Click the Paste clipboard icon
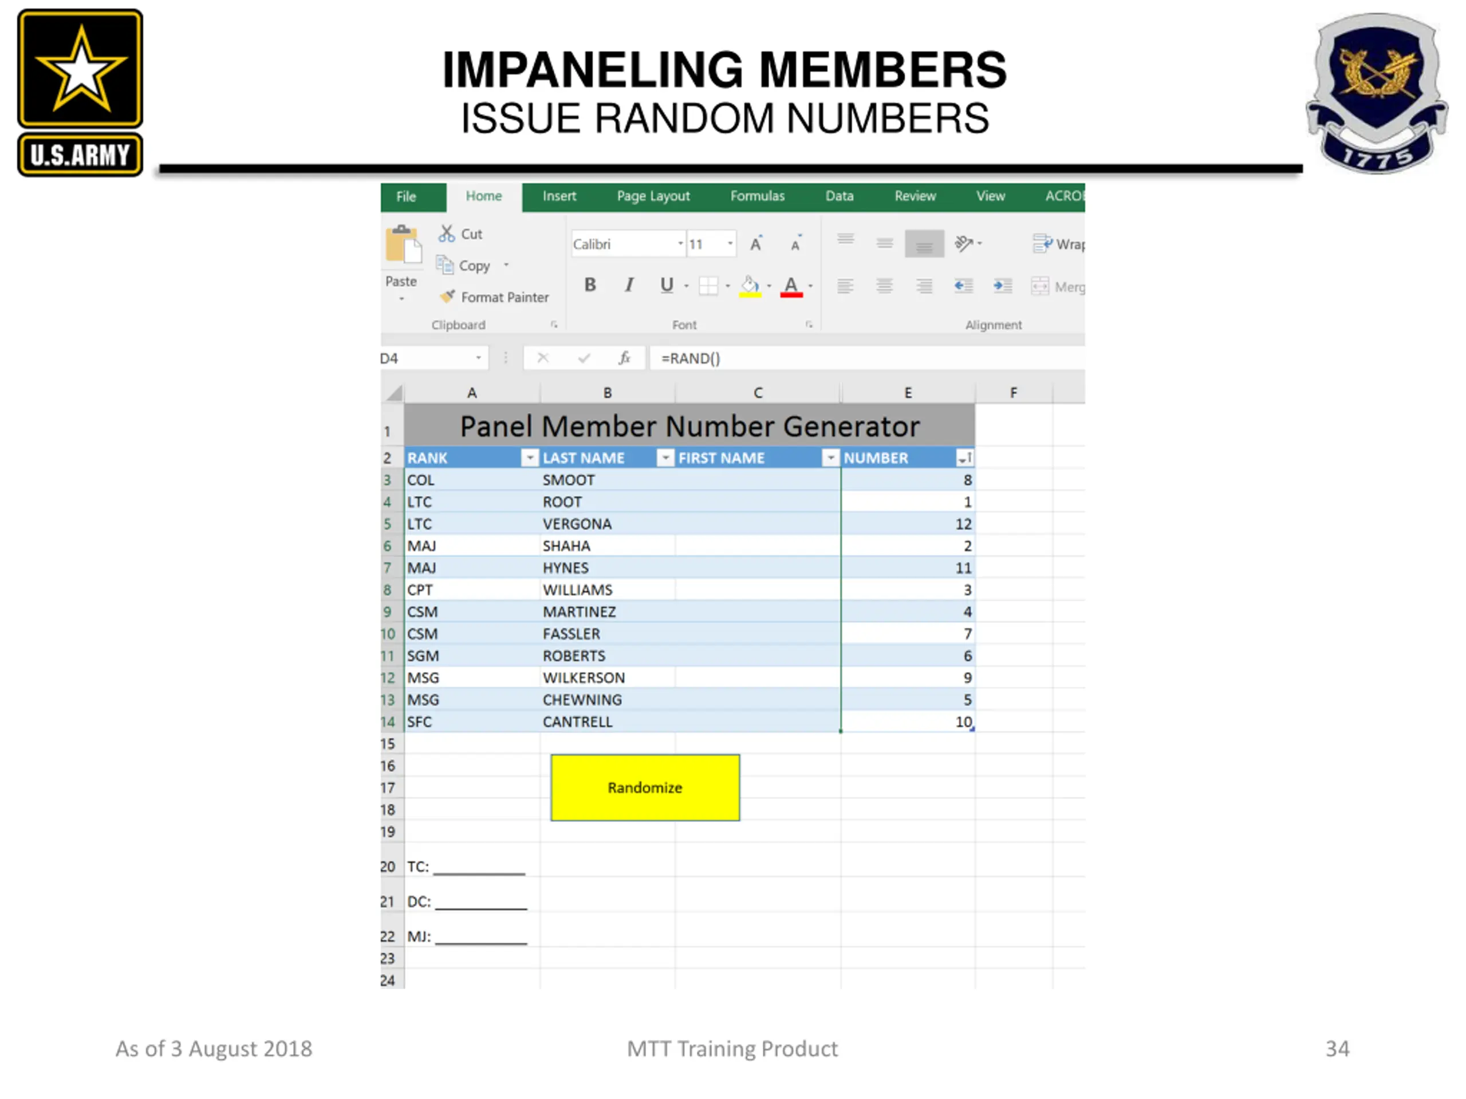 [x=403, y=244]
